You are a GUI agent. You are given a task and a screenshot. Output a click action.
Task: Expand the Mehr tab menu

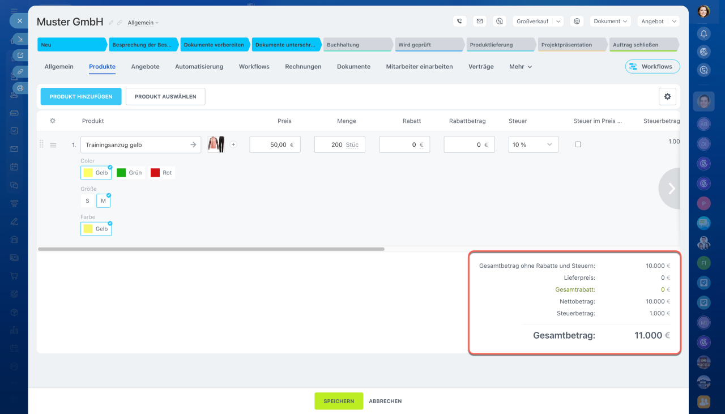(x=520, y=67)
